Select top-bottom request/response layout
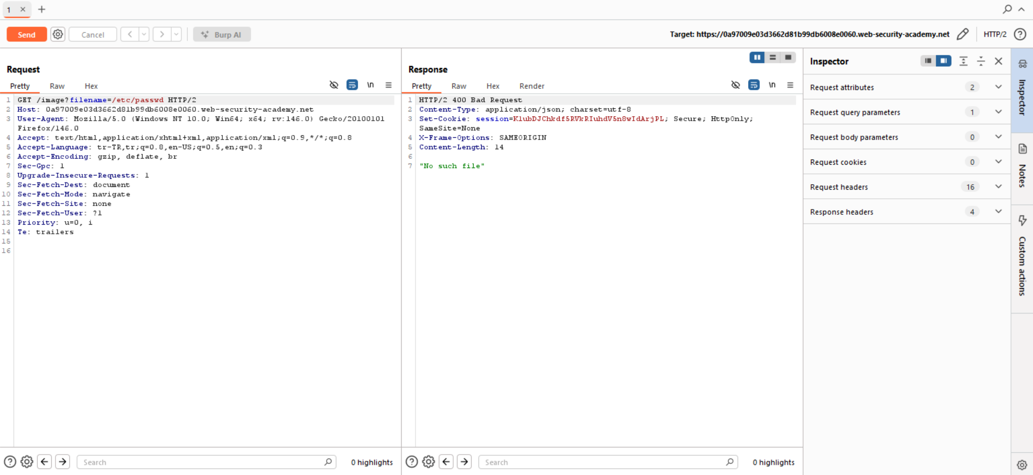Image resolution: width=1033 pixels, height=475 pixels. pos(772,58)
